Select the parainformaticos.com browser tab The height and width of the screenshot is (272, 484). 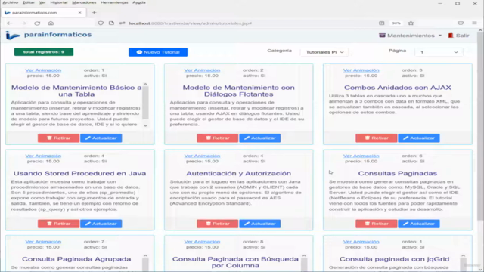[43, 13]
